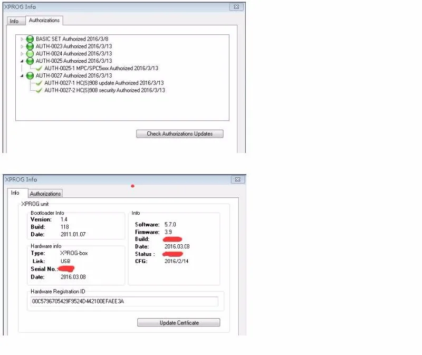
Task: Click the bootloader Date 2011.01.07
Action: click(73, 234)
